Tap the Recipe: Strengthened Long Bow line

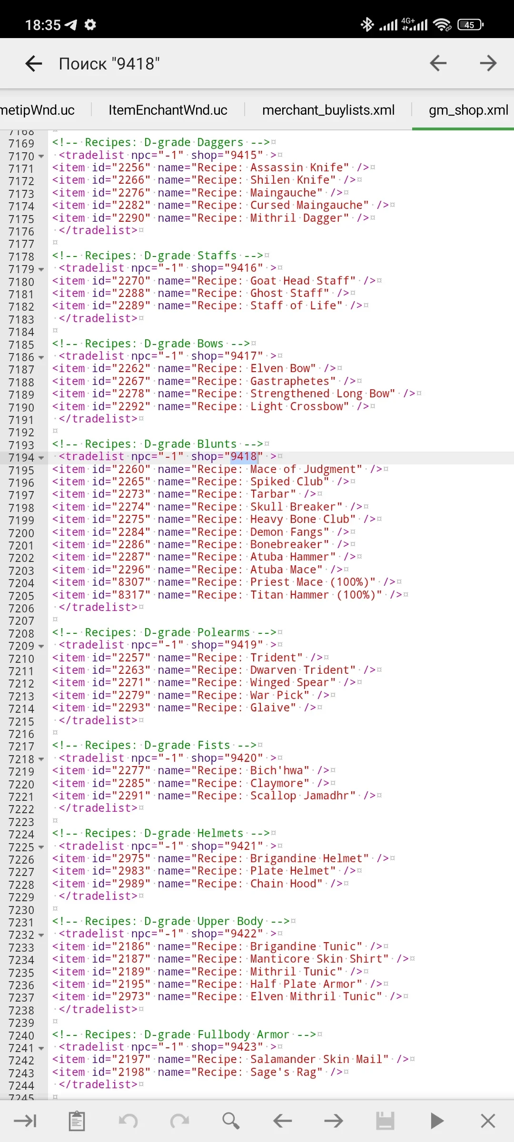tap(237, 394)
